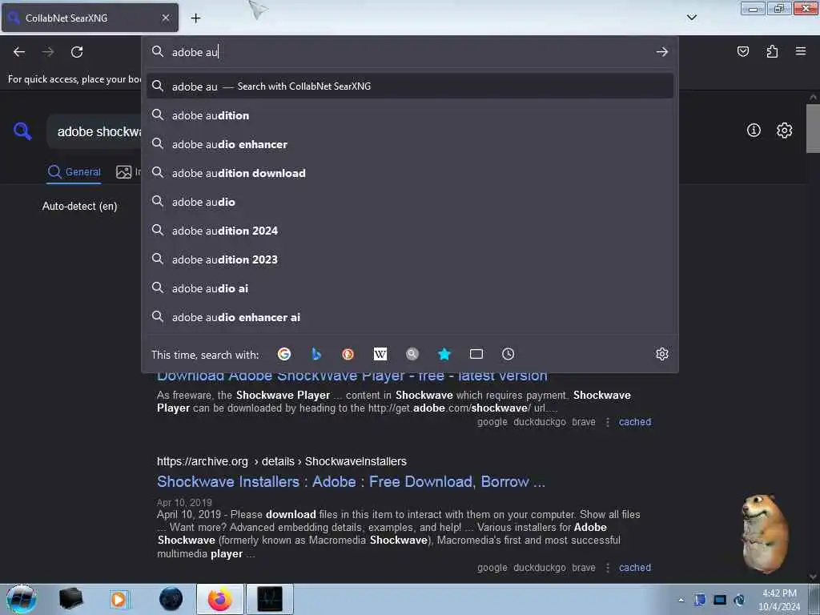
Task: Open 'Shockwave Installers : Adobe' result link
Action: (x=351, y=481)
